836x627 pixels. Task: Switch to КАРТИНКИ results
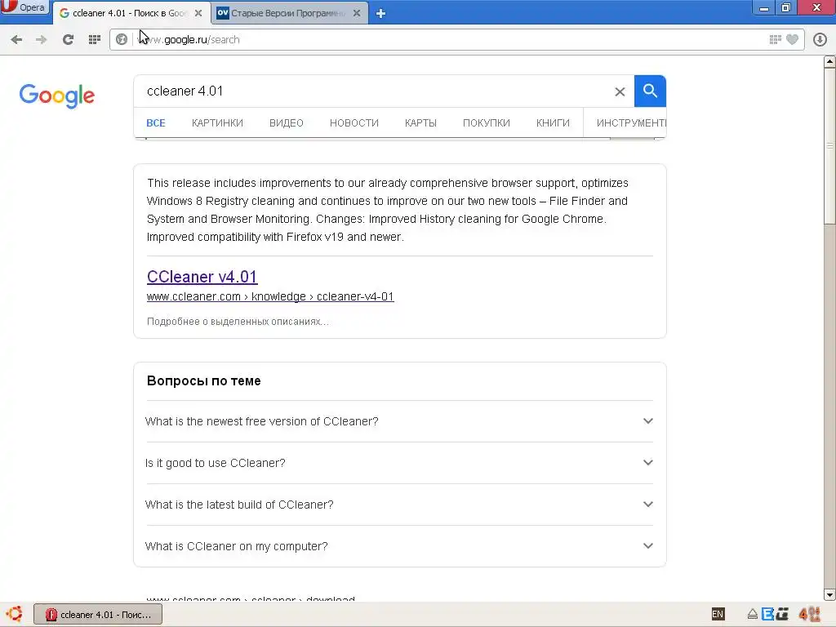click(217, 123)
